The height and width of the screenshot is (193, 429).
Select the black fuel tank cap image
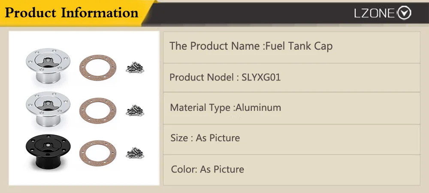click(x=48, y=151)
